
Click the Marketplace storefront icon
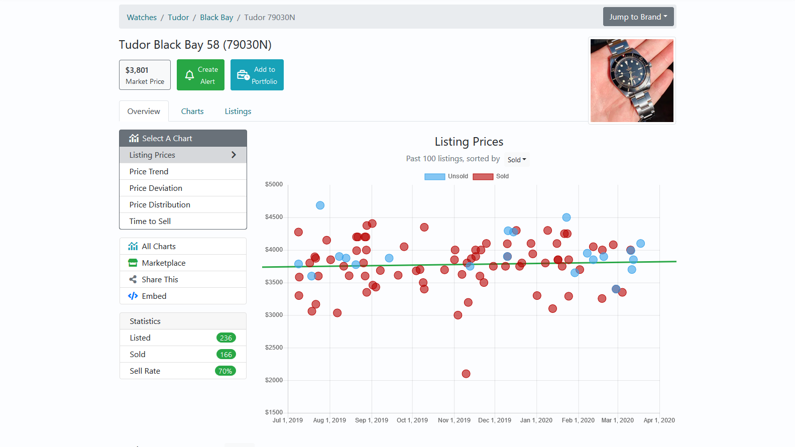point(133,263)
